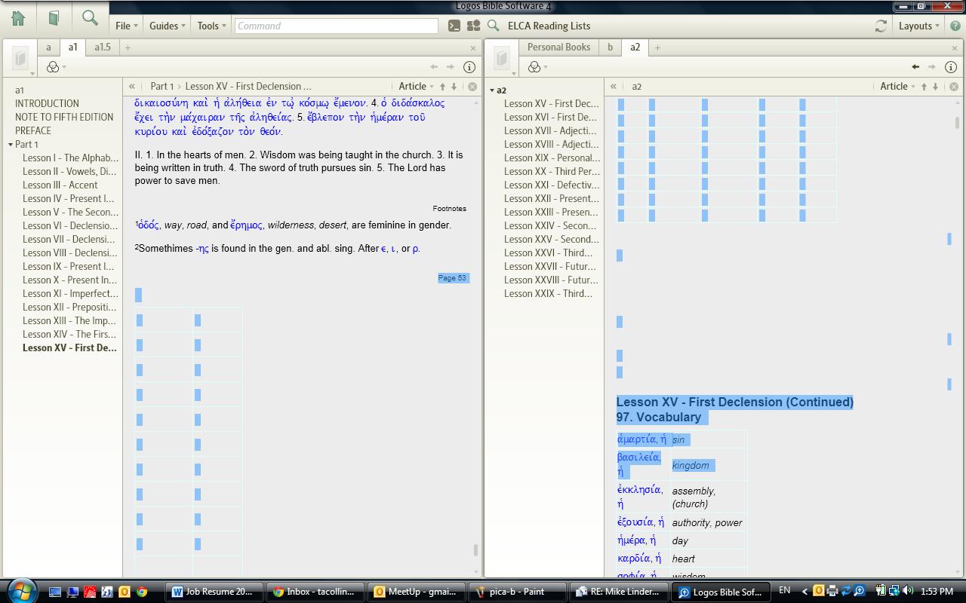Add a new tab in left panel
Screen dimensions: 966x603
click(128, 47)
